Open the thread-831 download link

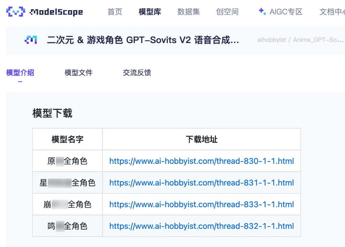click(x=201, y=183)
